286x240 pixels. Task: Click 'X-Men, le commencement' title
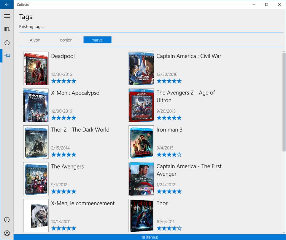coord(83,203)
